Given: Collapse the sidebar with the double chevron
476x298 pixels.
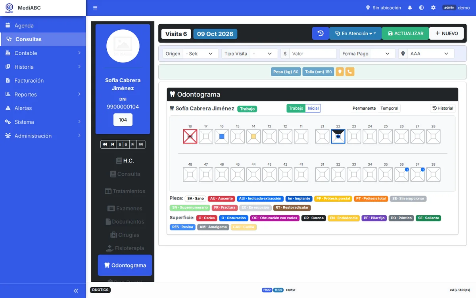Looking at the screenshot, I should coord(76,290).
